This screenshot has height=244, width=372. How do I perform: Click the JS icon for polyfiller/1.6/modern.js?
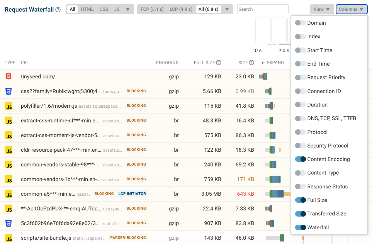[x=8, y=106]
